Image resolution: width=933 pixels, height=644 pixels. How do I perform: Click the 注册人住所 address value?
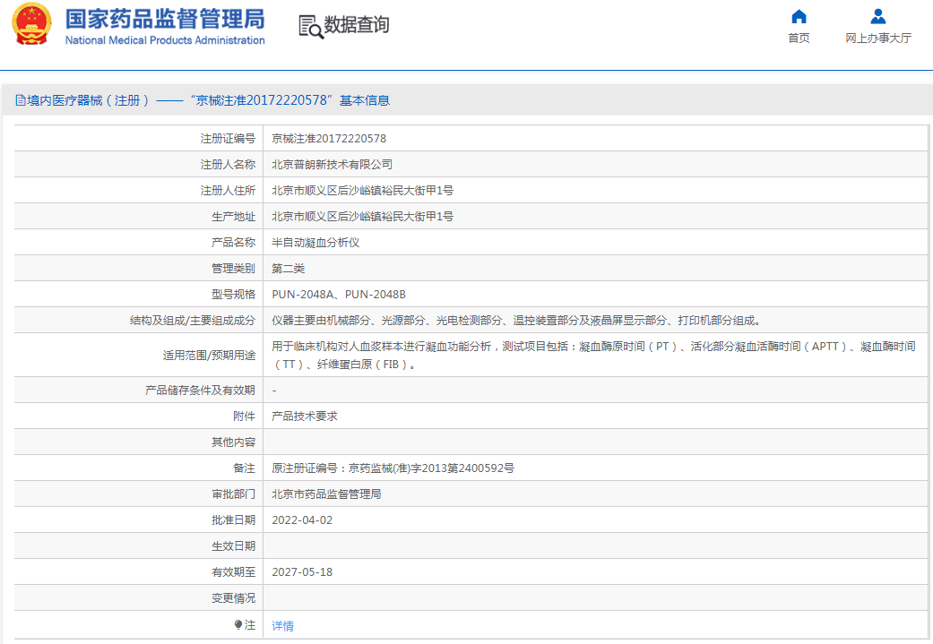[x=362, y=191]
